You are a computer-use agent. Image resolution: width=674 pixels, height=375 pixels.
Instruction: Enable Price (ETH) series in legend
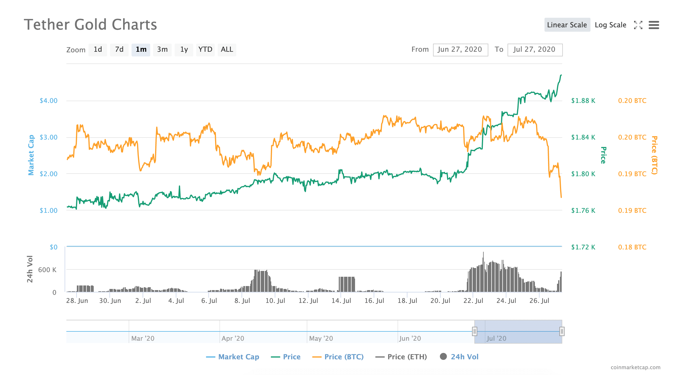coord(407,357)
